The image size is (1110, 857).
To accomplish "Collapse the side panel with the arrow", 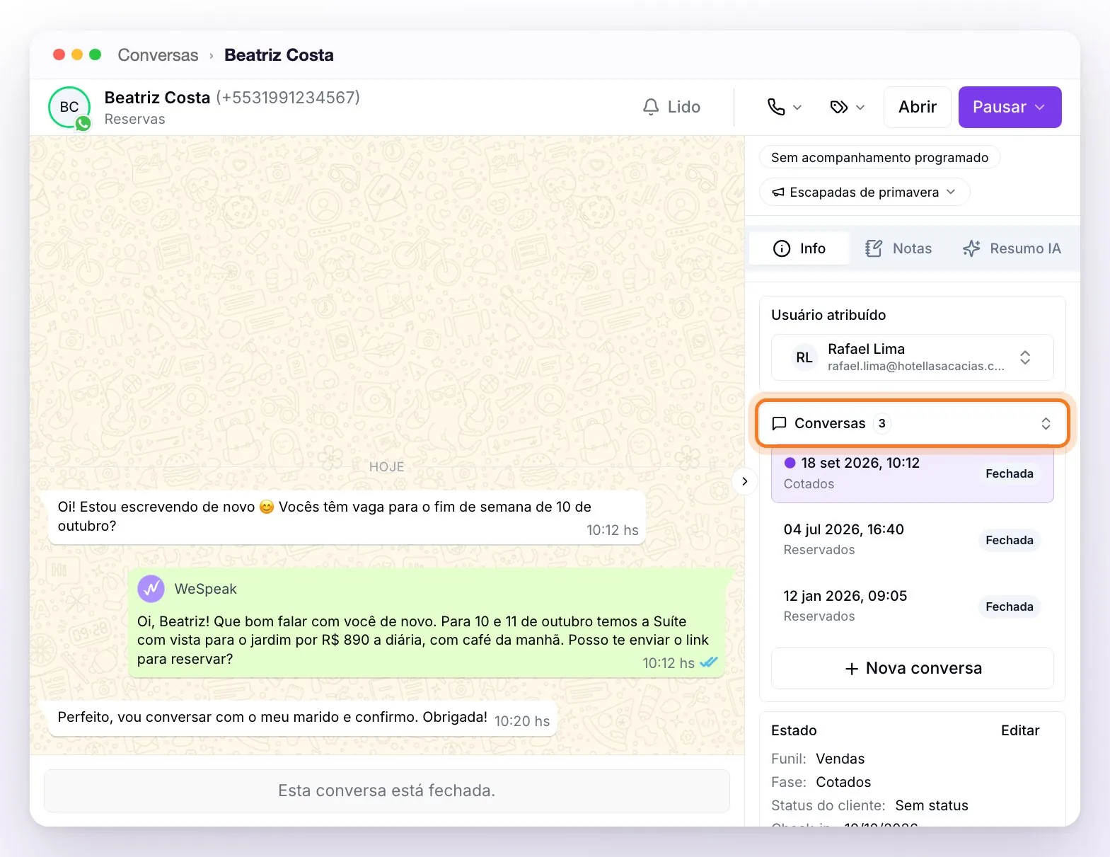I will click(744, 481).
